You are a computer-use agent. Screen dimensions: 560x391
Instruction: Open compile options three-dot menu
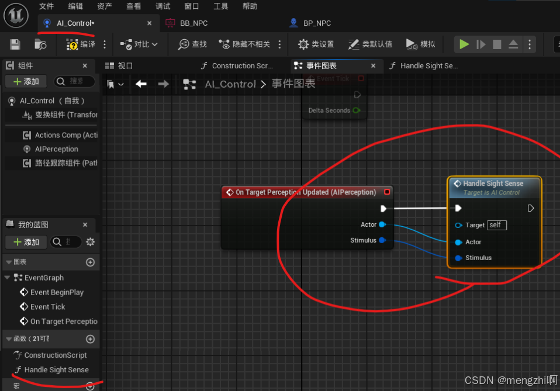104,44
